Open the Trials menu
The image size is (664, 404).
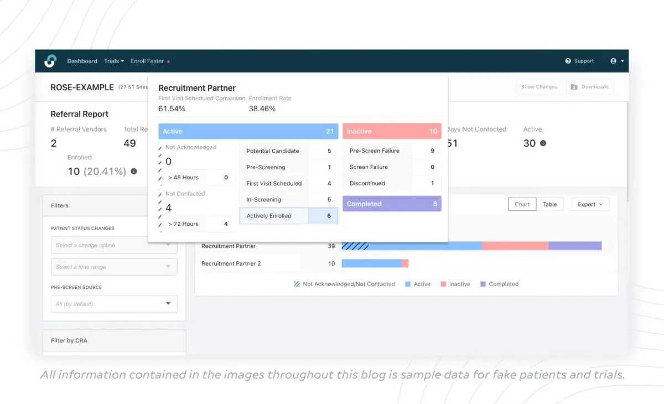113,61
